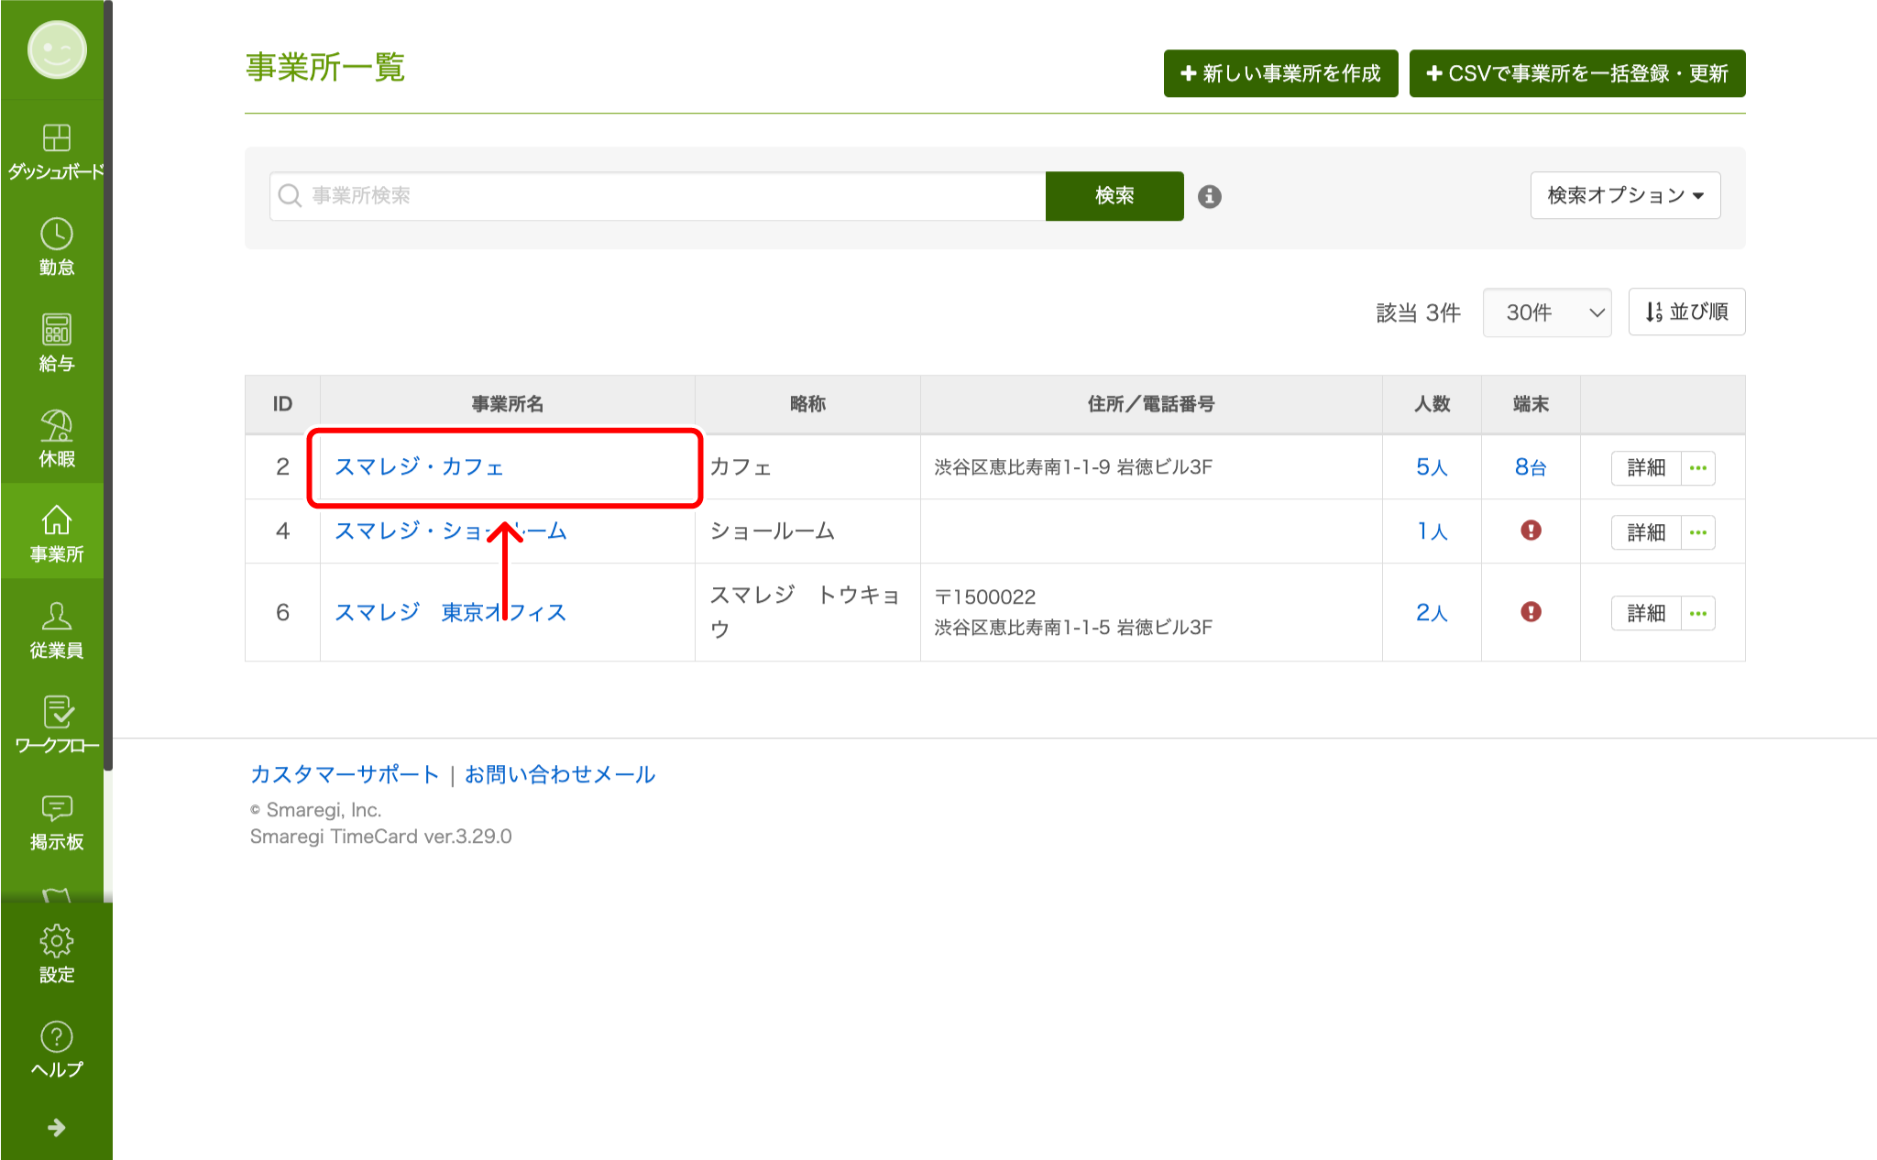
Task: Open the カスタマーサポート link
Action: pos(345,774)
